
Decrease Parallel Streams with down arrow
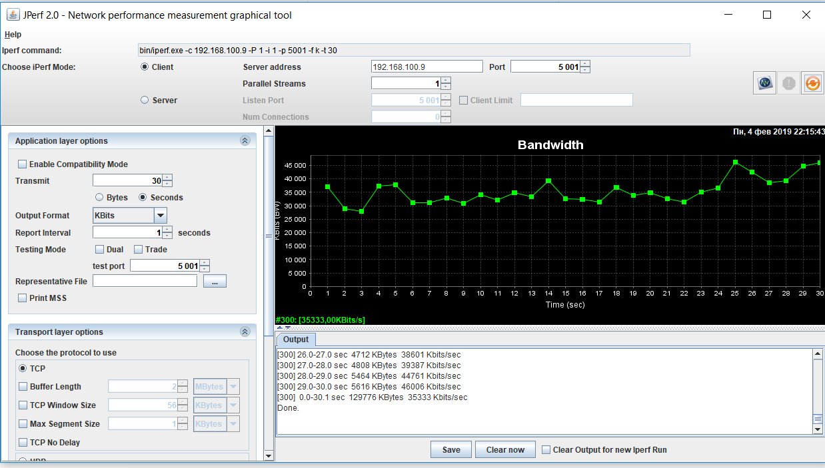click(446, 87)
